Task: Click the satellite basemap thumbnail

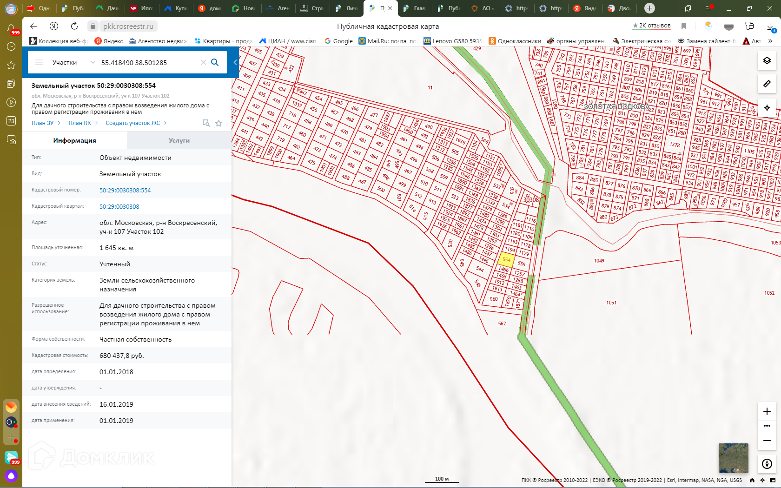Action: (x=733, y=458)
